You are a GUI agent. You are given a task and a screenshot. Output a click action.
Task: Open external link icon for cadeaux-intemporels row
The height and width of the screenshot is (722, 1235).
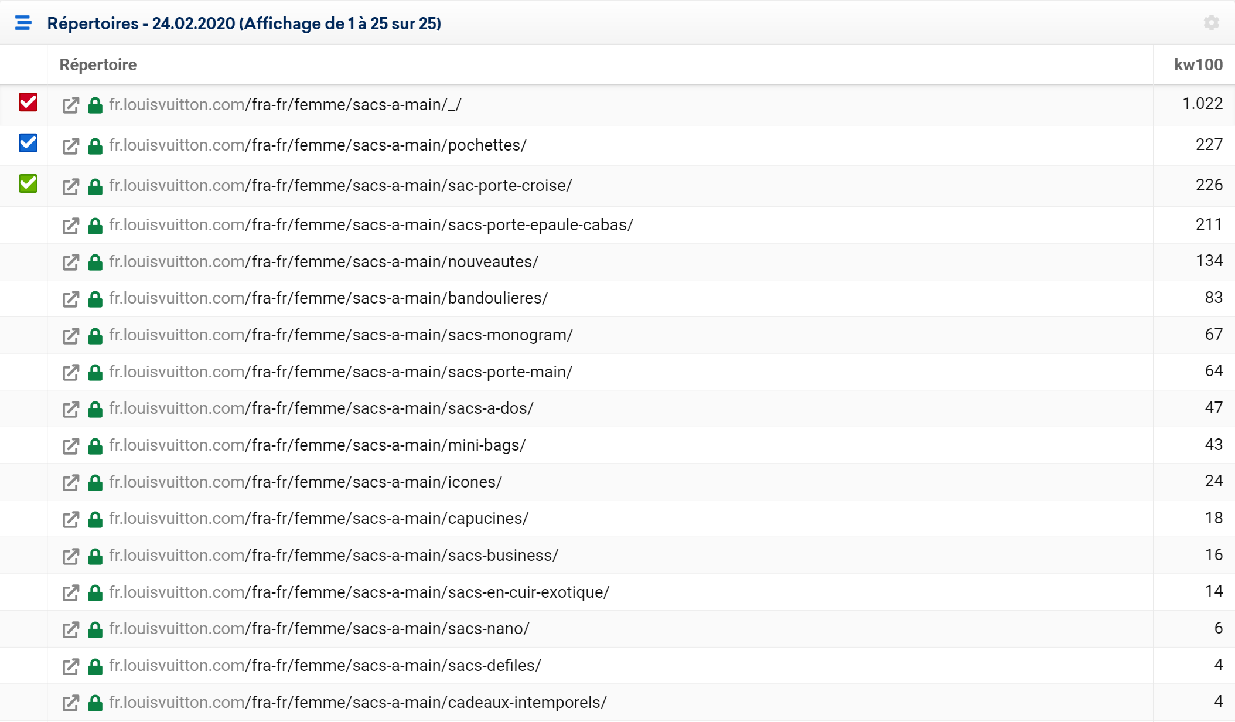[x=71, y=703]
